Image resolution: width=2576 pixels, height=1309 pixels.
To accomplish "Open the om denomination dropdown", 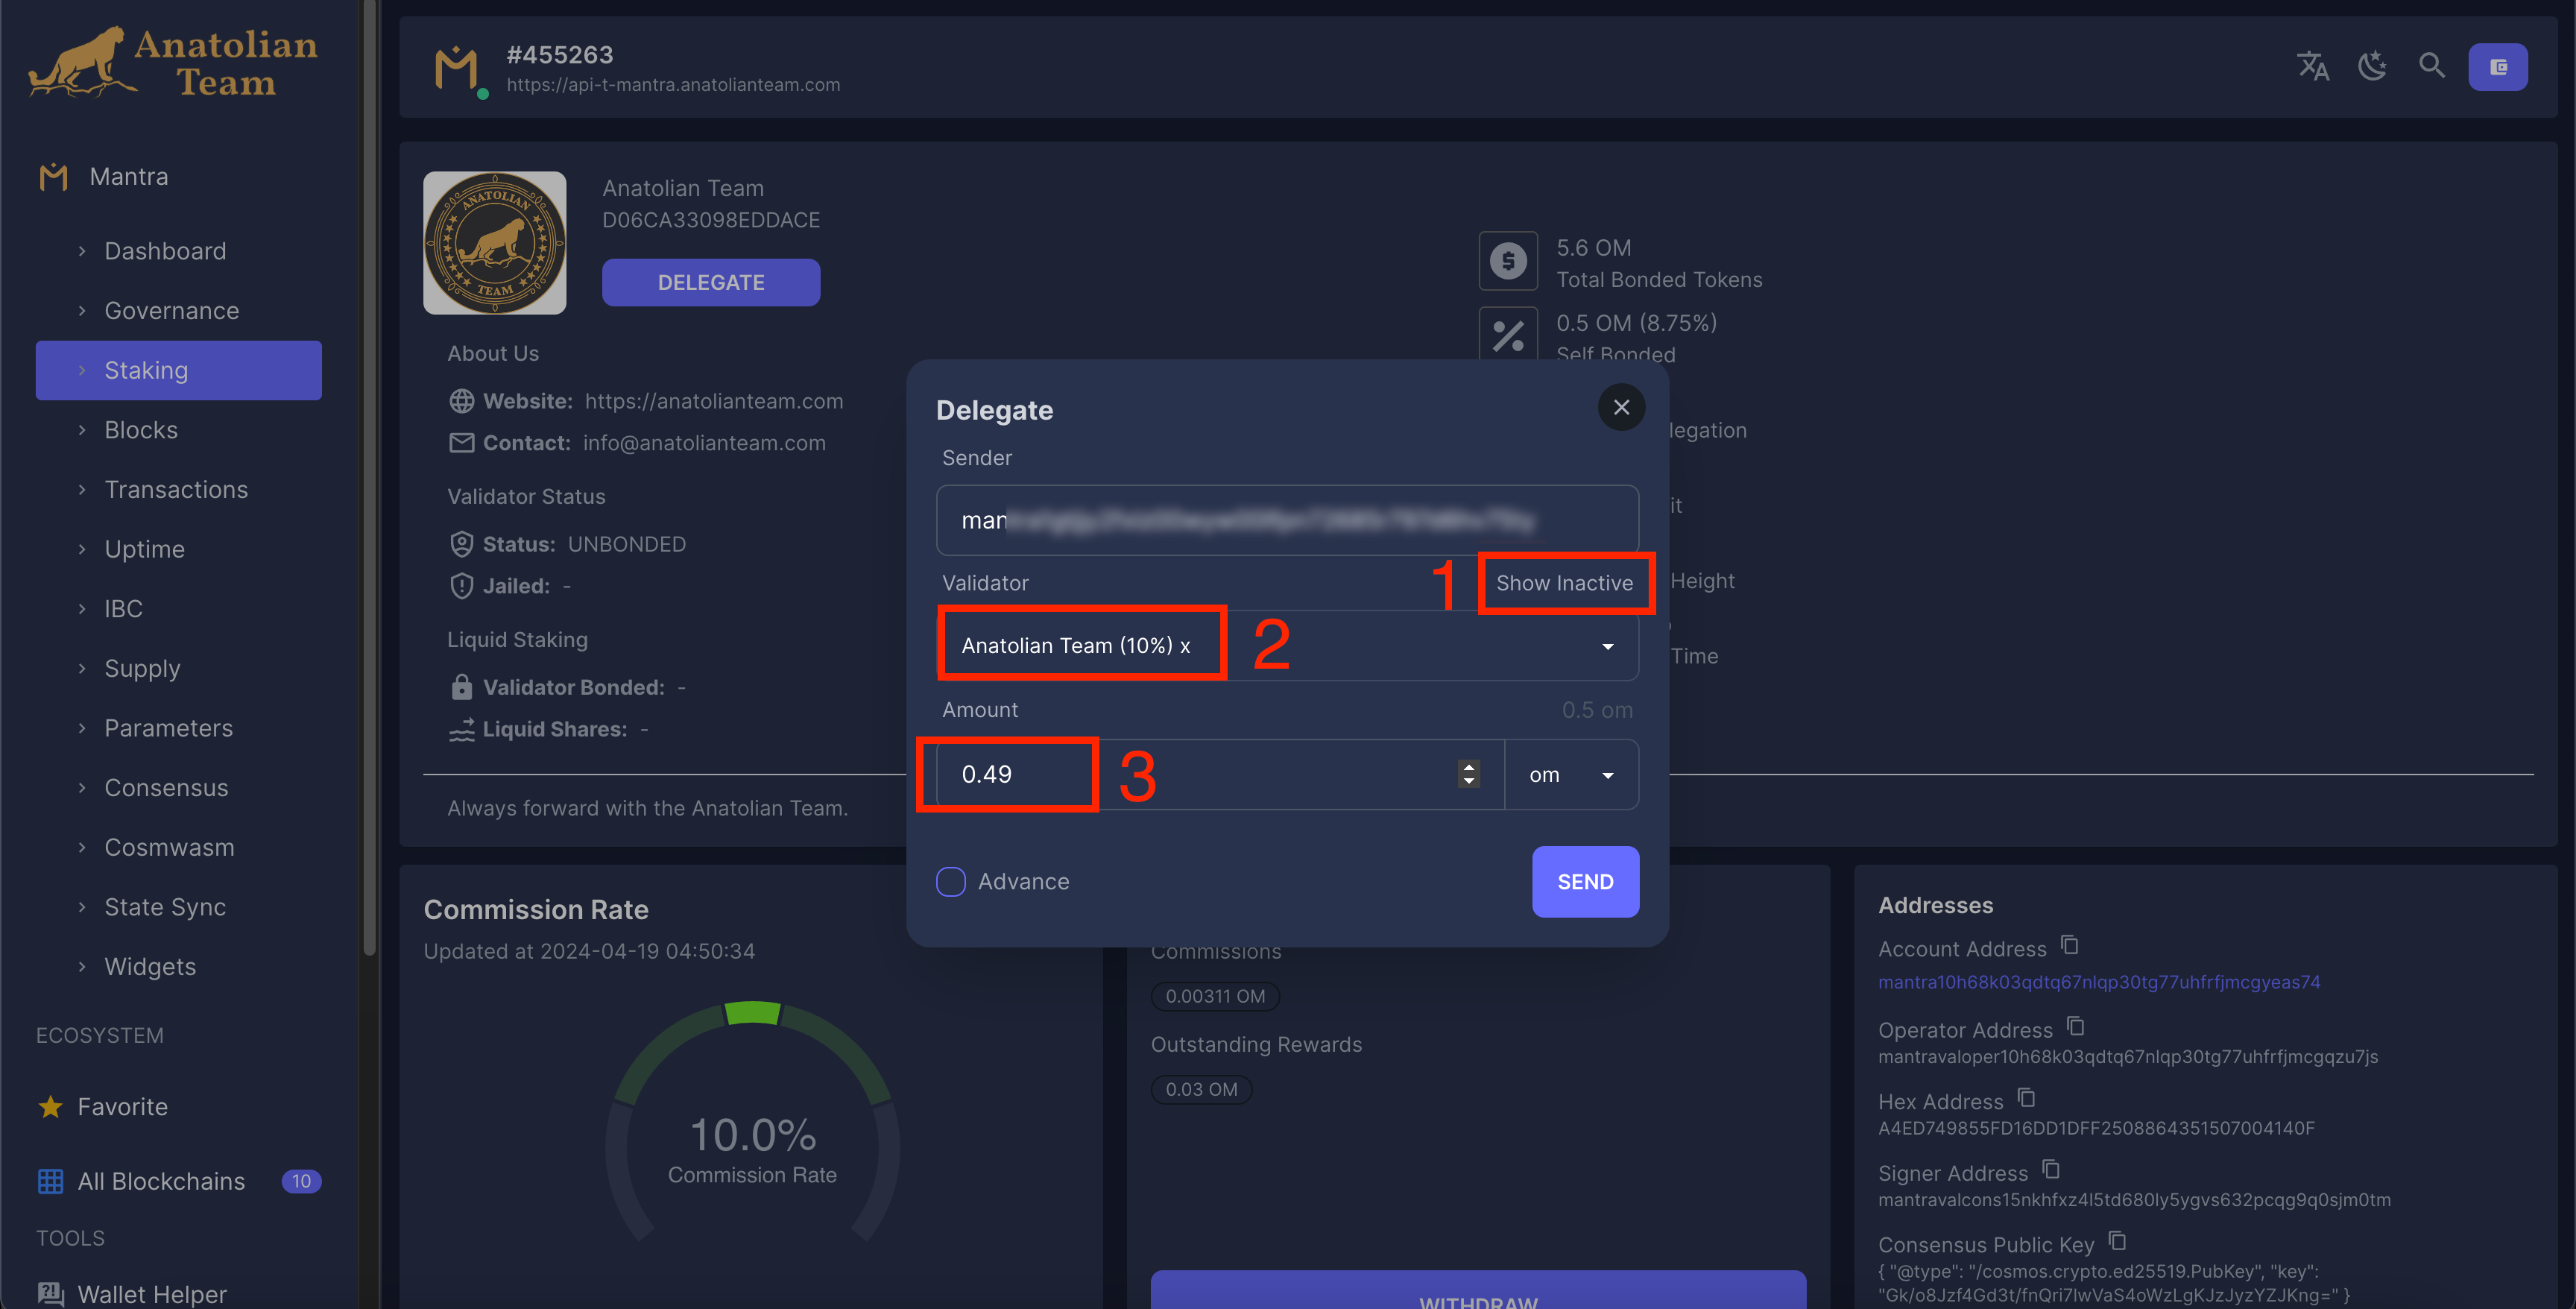I will [1571, 775].
